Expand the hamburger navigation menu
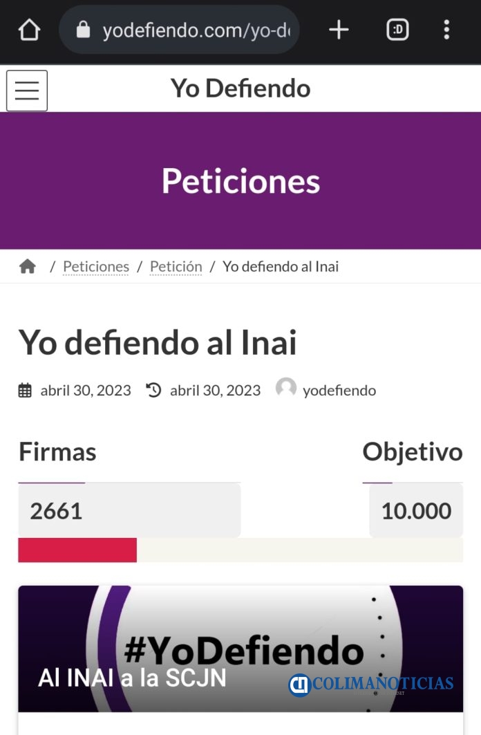The width and height of the screenshot is (481, 735). coord(27,91)
